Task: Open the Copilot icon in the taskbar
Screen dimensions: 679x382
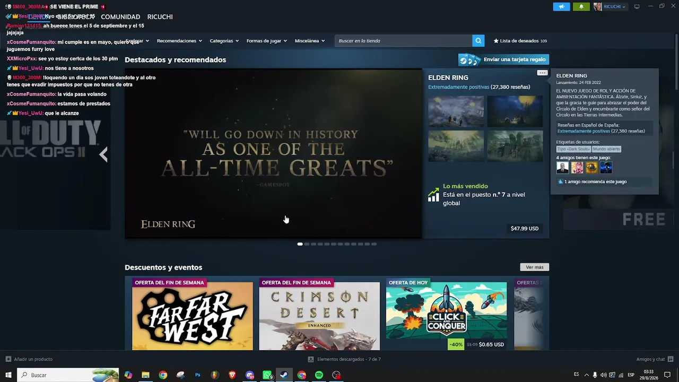Action: pos(128,375)
